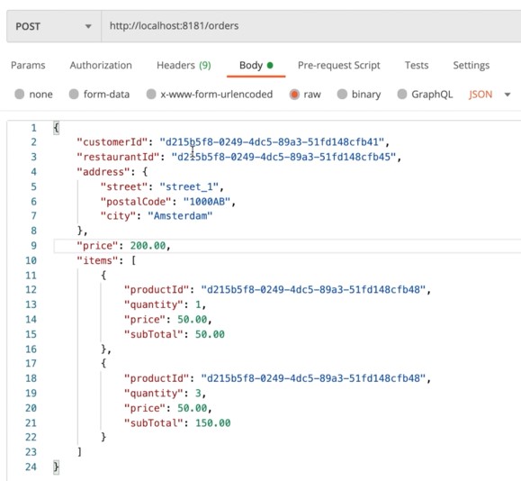Screen dimensions: 521x481
Task: Click the request URL field
Action: click(x=311, y=26)
